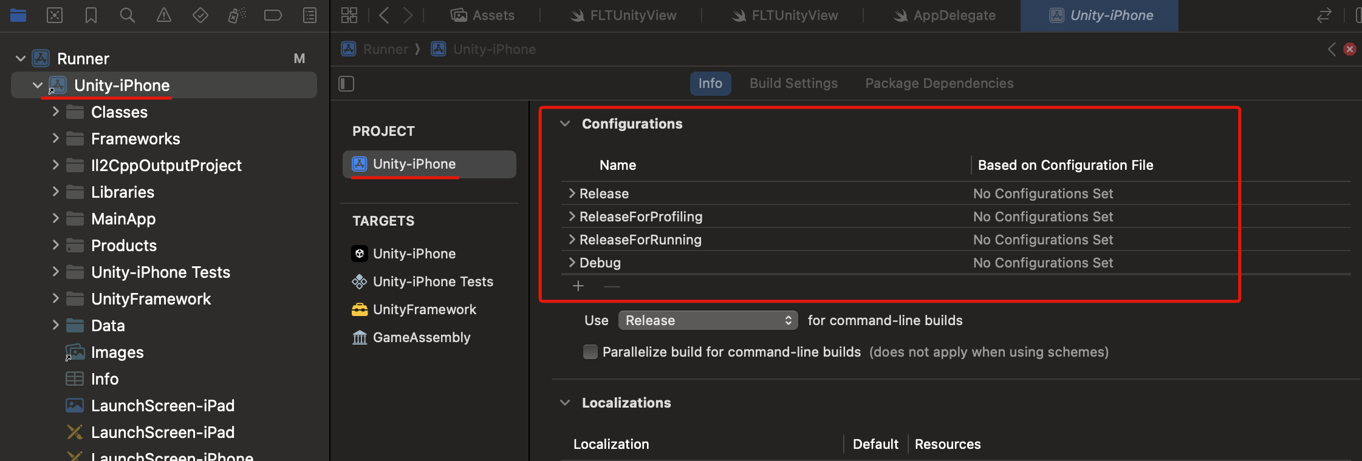1362x461 pixels.
Task: Expand the ReleaseForProfiling configuration row
Action: pyautogui.click(x=572, y=217)
